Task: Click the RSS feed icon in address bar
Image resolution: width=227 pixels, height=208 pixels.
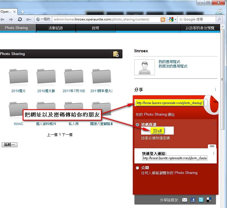Action: pos(163,20)
